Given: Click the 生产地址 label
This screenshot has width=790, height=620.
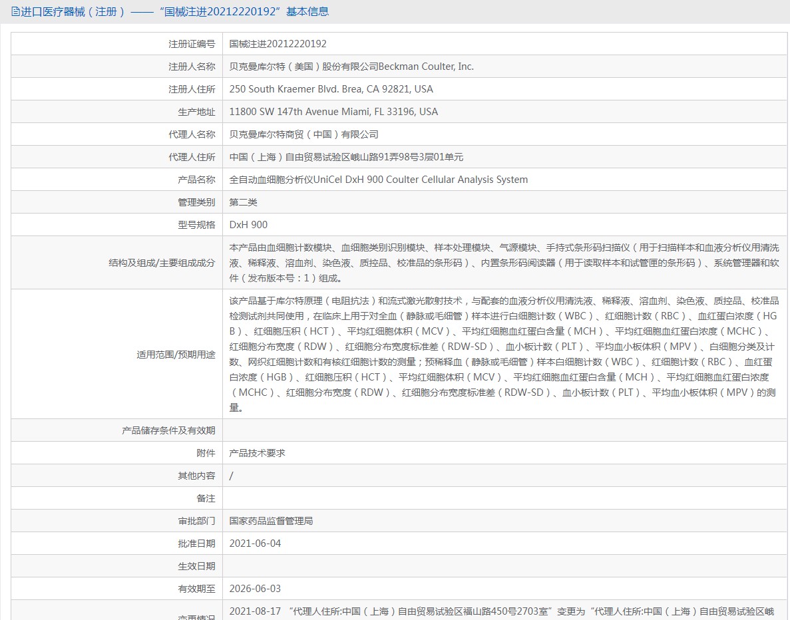Looking at the screenshot, I should (x=196, y=112).
